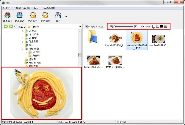The width and height of the screenshot is (185, 125).
Task: Expand the 내 음악 tree node
Action: 23,38
